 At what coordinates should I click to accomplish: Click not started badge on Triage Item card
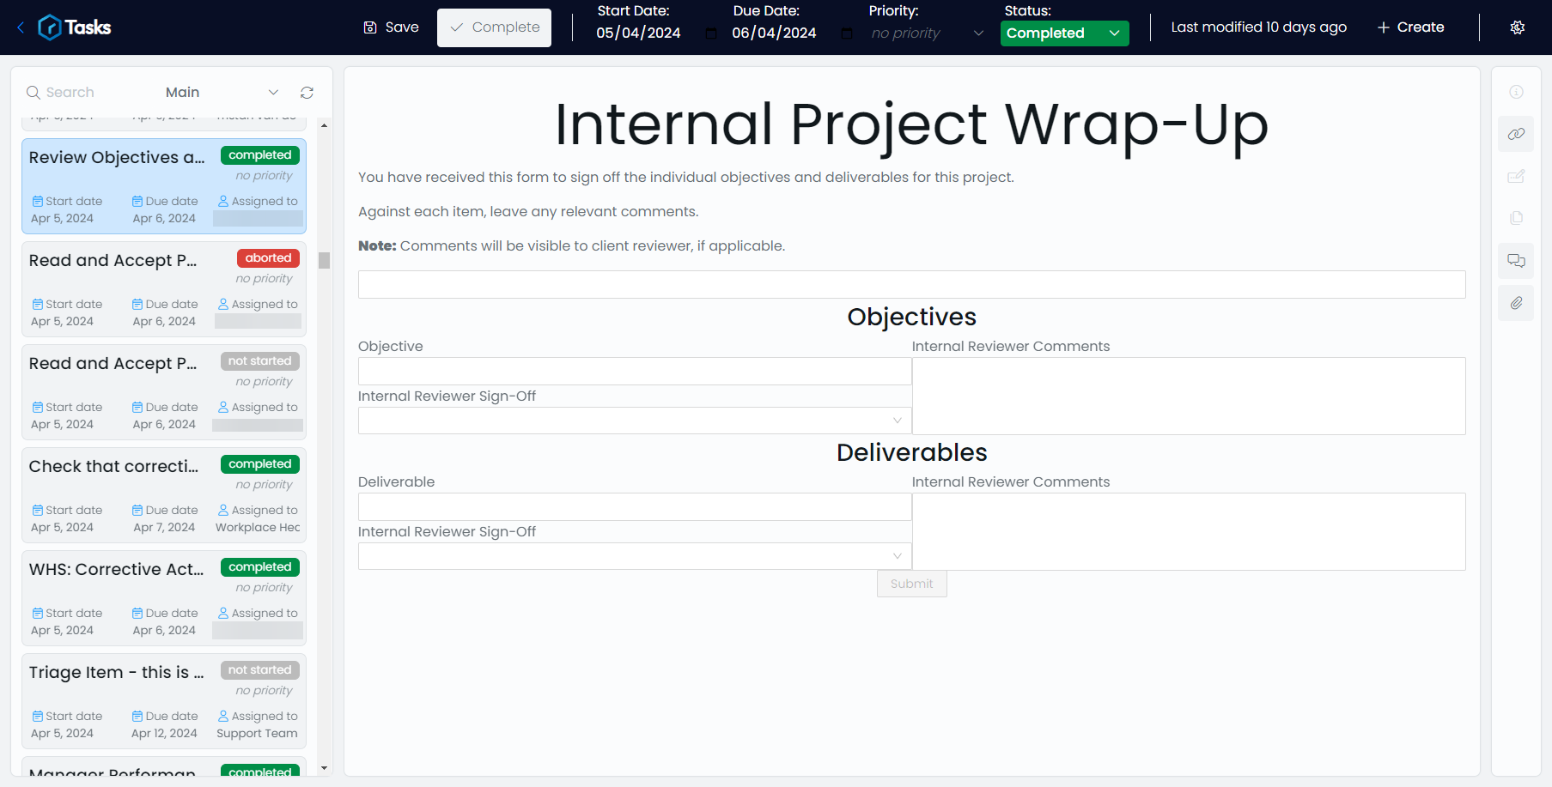pos(260,670)
